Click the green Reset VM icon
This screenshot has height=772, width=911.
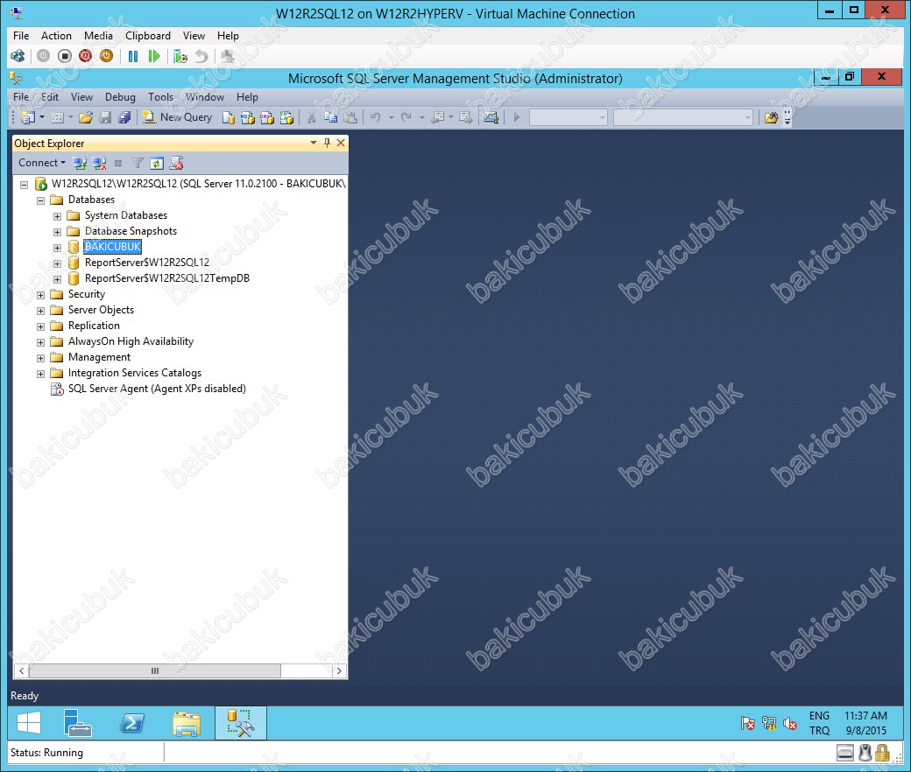(x=154, y=56)
